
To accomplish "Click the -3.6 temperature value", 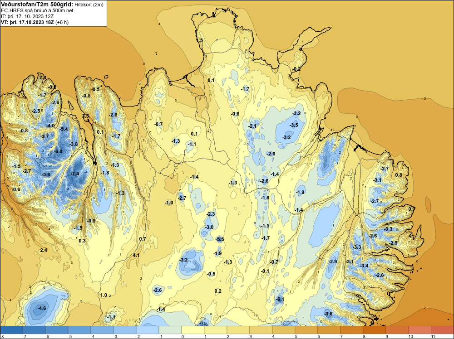I will point(328,314).
